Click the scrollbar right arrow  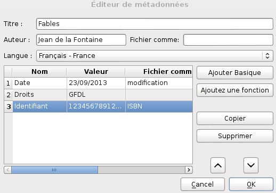point(189,170)
